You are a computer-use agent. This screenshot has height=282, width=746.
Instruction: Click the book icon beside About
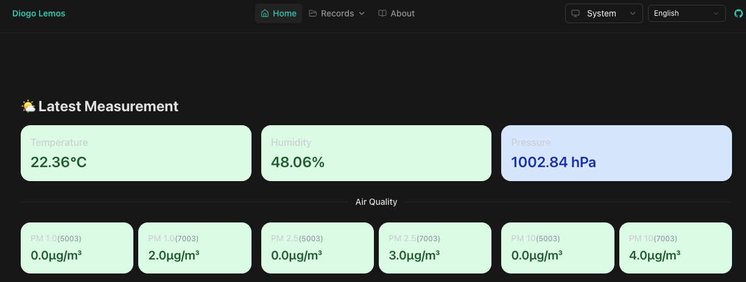tap(382, 13)
